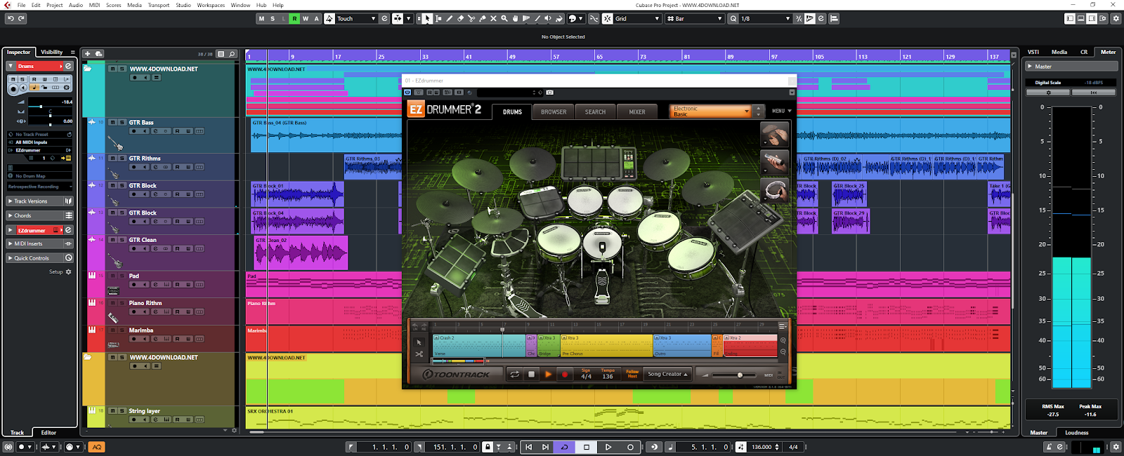Click main transport Record button
Image resolution: width=1124 pixels, height=456 pixels.
click(630, 447)
